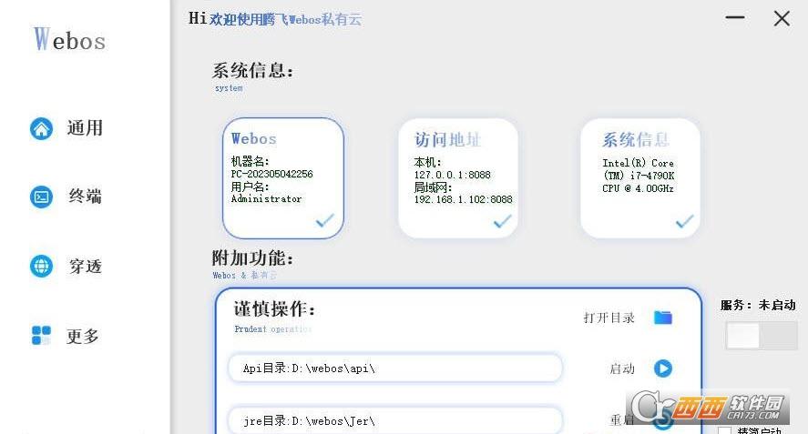
Task: Click the checkmark on the 访问地址 card
Action: 503,221
